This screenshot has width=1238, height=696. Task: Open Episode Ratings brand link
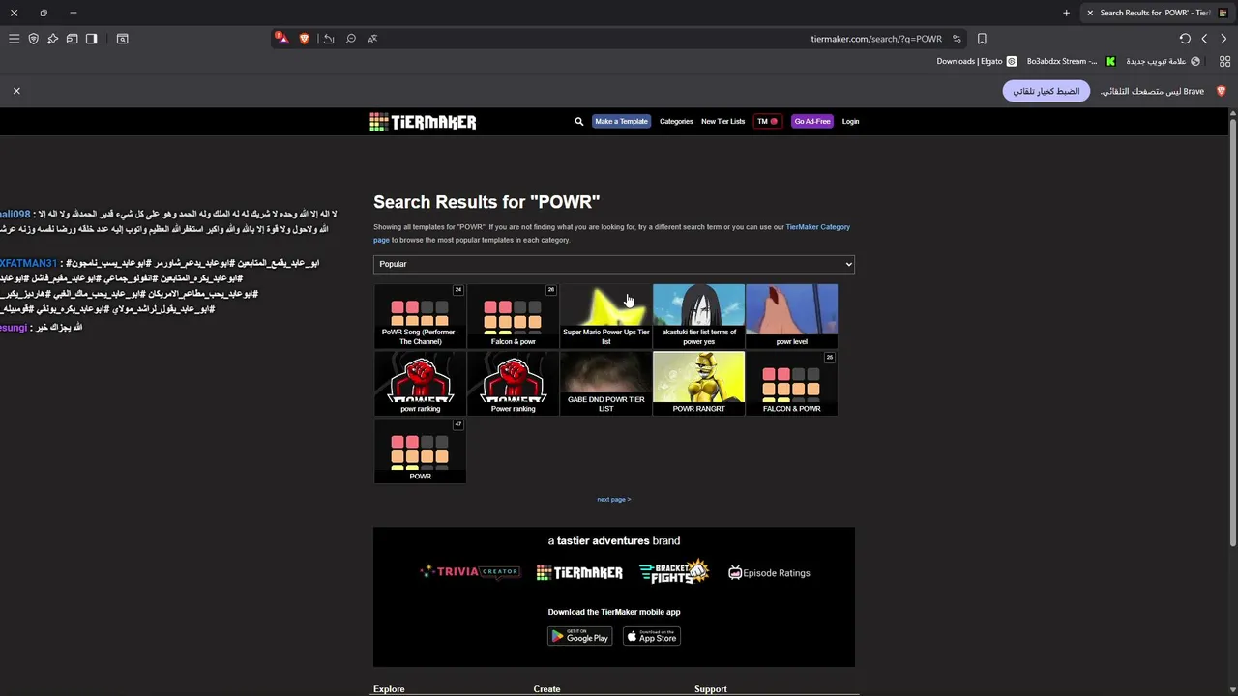(x=769, y=573)
